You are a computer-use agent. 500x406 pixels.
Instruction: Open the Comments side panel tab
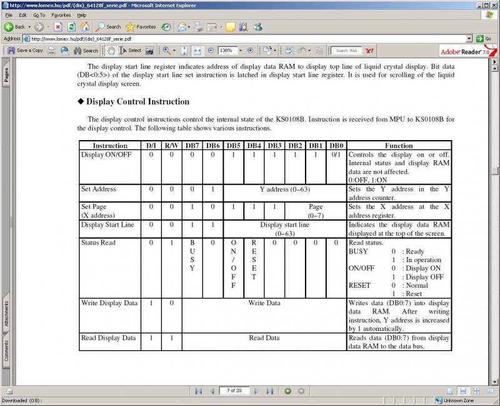tap(6, 351)
